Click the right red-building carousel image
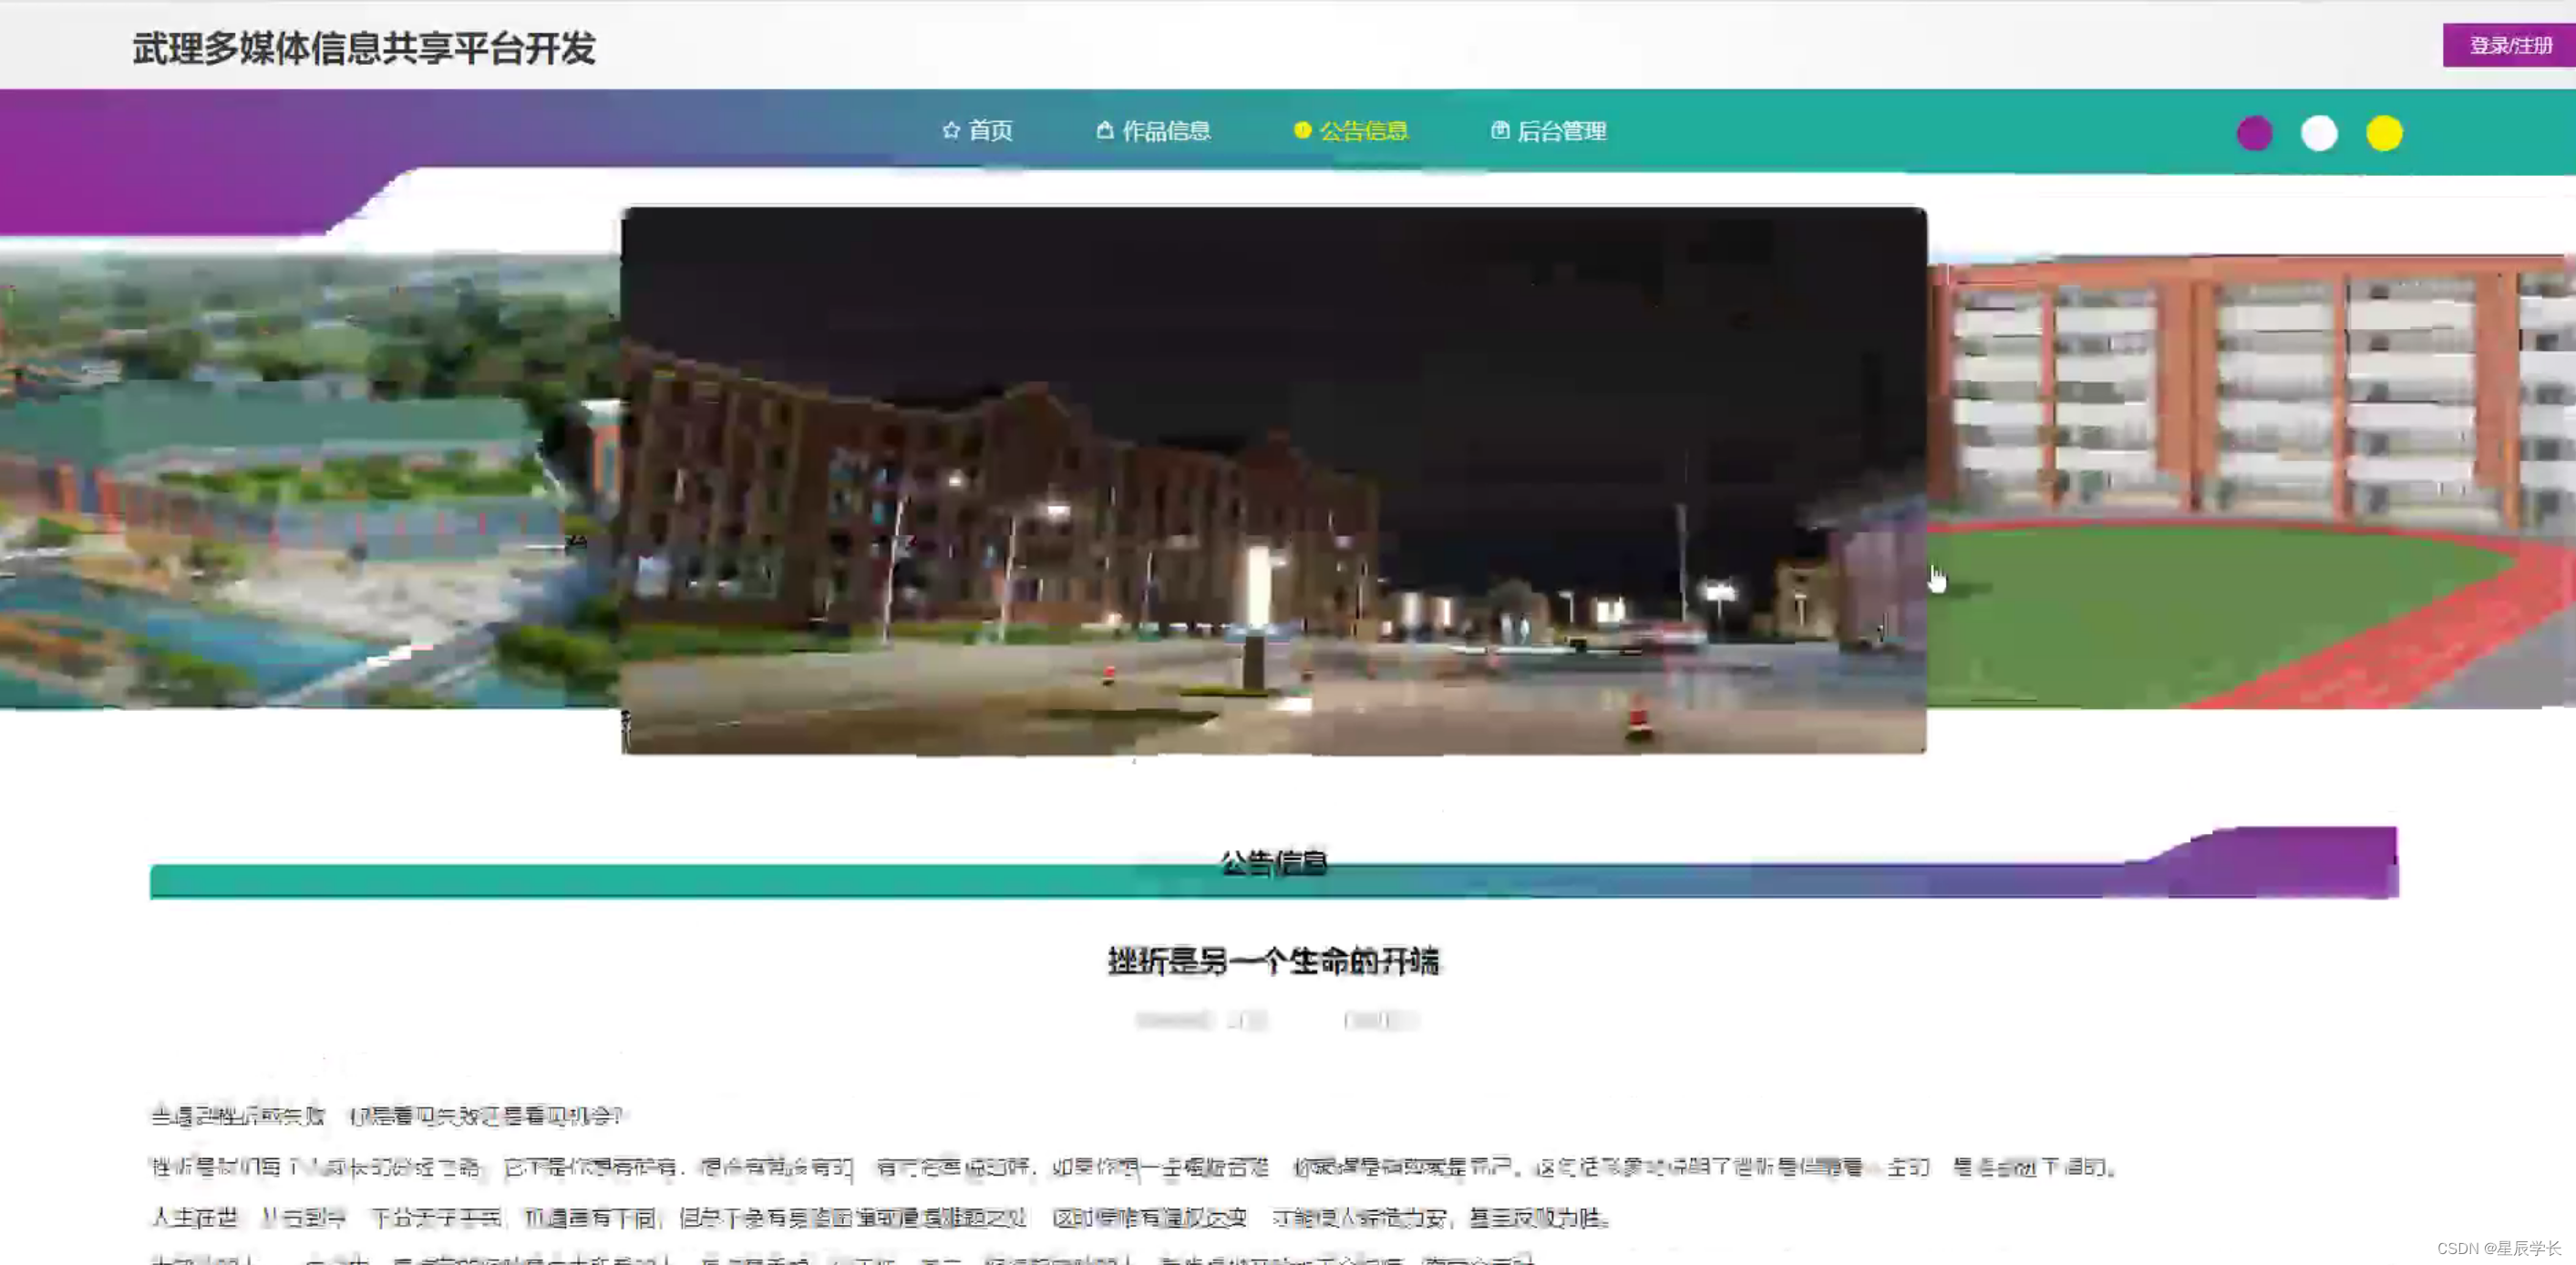2576x1265 pixels. point(2250,480)
